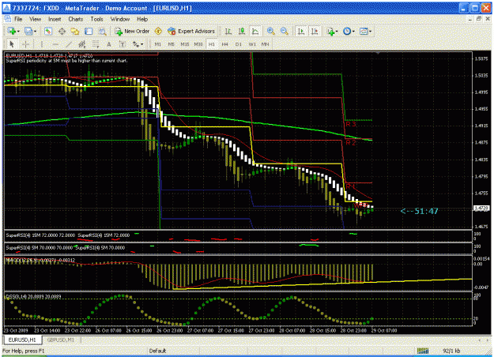Select the crosshair tool
Image resolution: width=494 pixels, height=357 pixels.
point(26,44)
